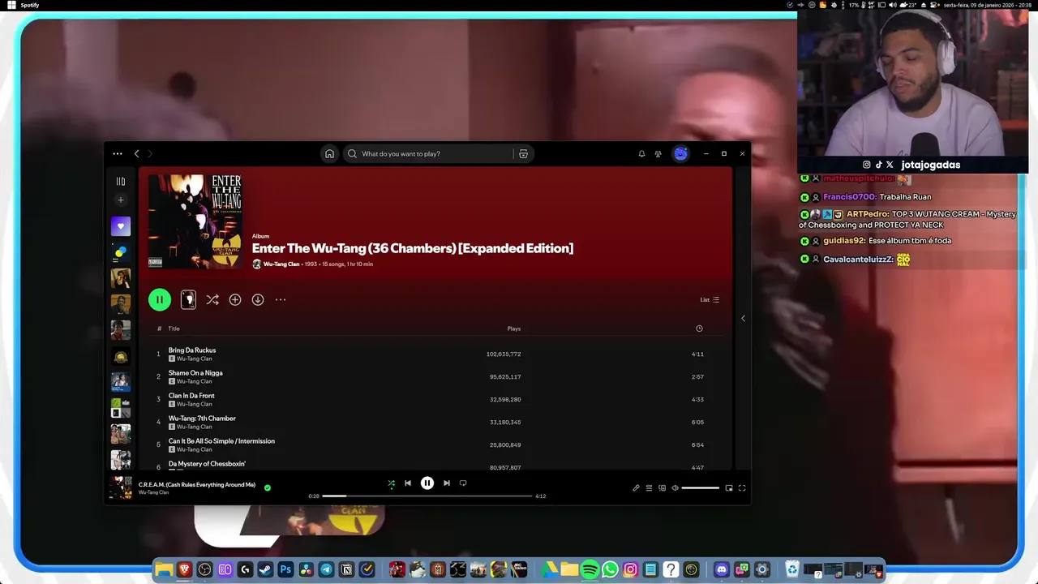Sort by duration clock icon
The height and width of the screenshot is (584, 1038).
699,328
